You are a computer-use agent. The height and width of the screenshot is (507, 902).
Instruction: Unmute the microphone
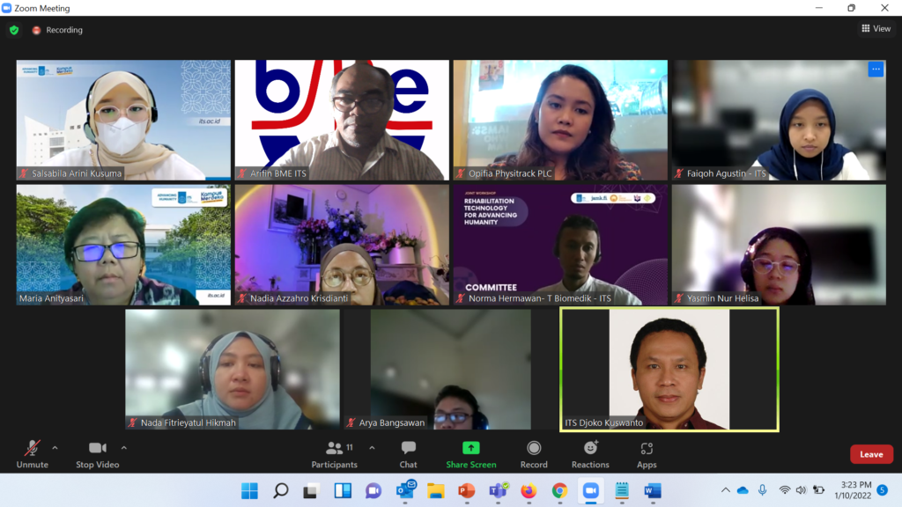[32, 453]
